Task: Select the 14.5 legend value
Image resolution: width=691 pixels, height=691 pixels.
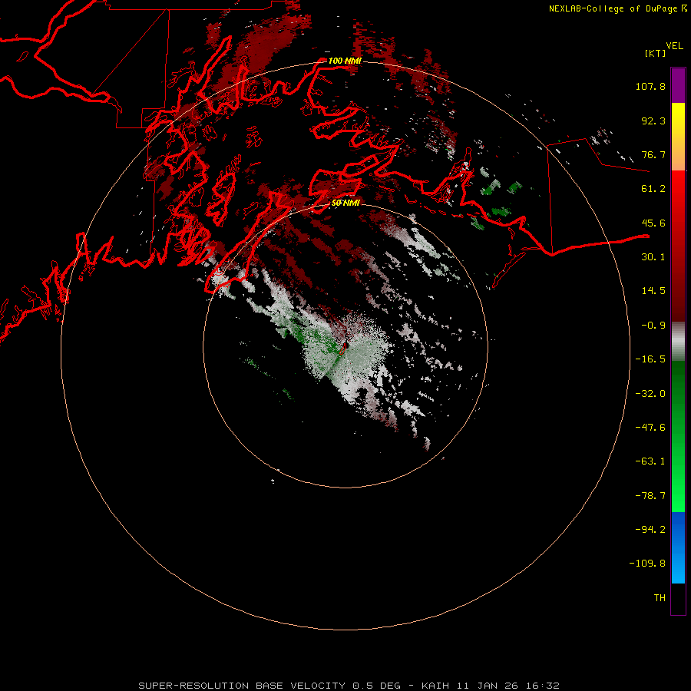Action: (653, 291)
